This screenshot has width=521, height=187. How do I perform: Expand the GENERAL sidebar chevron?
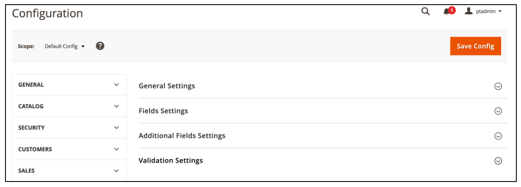pyautogui.click(x=117, y=85)
